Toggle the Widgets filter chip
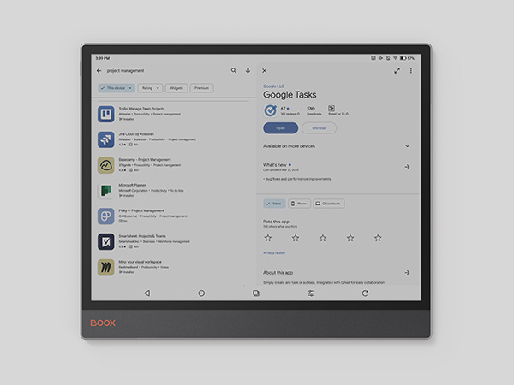Image resolution: width=514 pixels, height=385 pixels. pos(176,88)
